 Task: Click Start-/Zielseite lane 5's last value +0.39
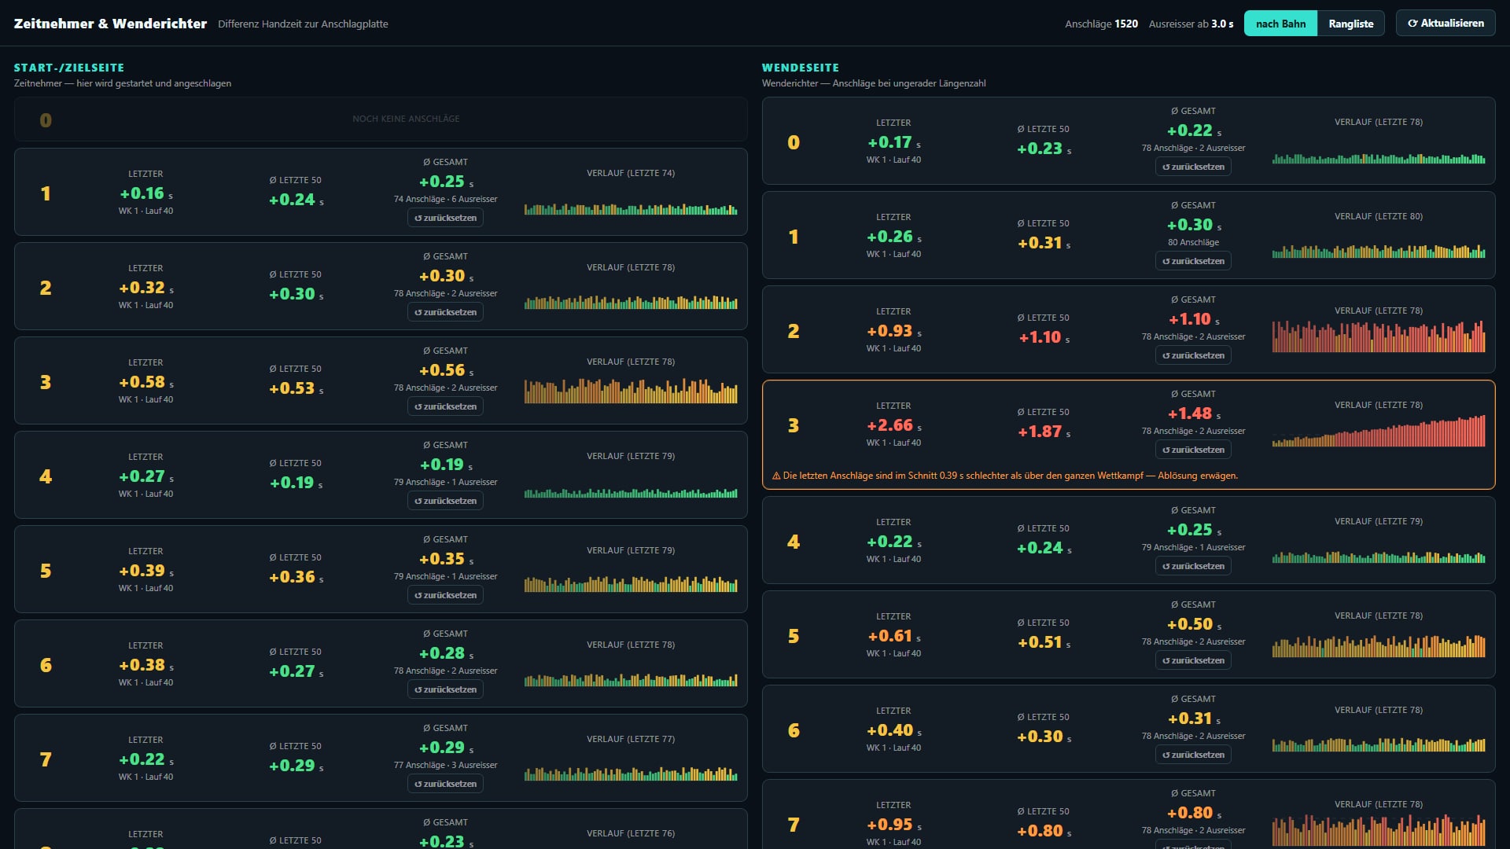click(145, 571)
